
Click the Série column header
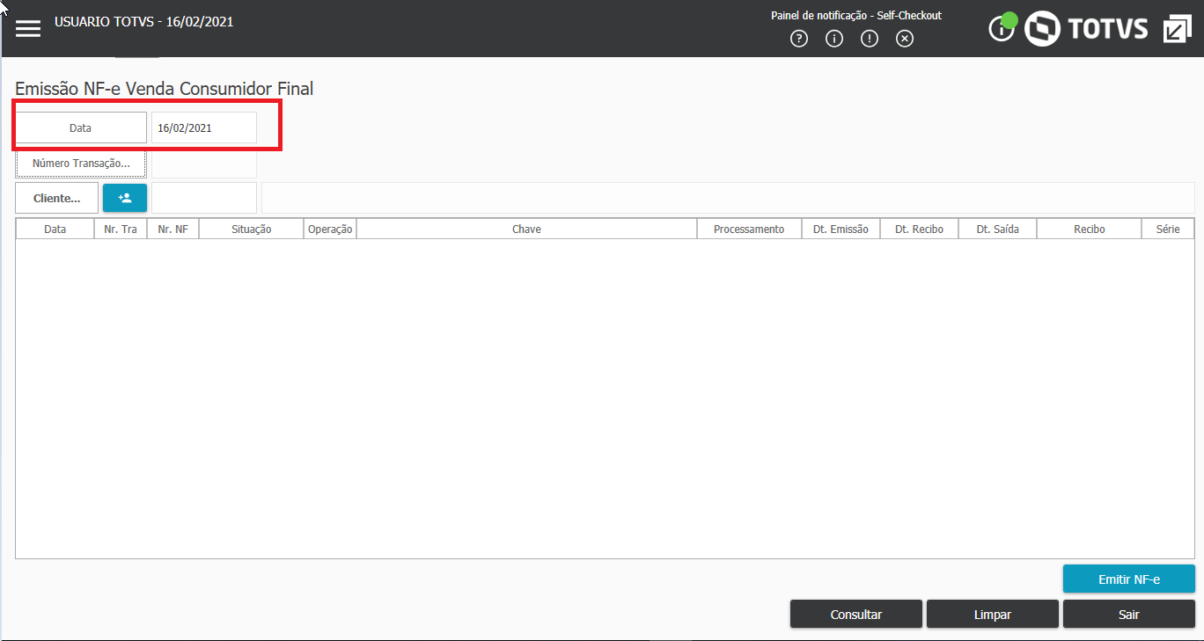tap(1168, 229)
